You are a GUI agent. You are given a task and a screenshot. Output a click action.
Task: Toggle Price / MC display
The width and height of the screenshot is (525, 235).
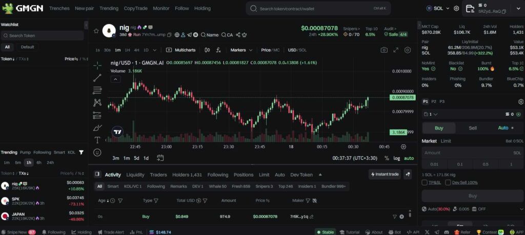coord(270,50)
